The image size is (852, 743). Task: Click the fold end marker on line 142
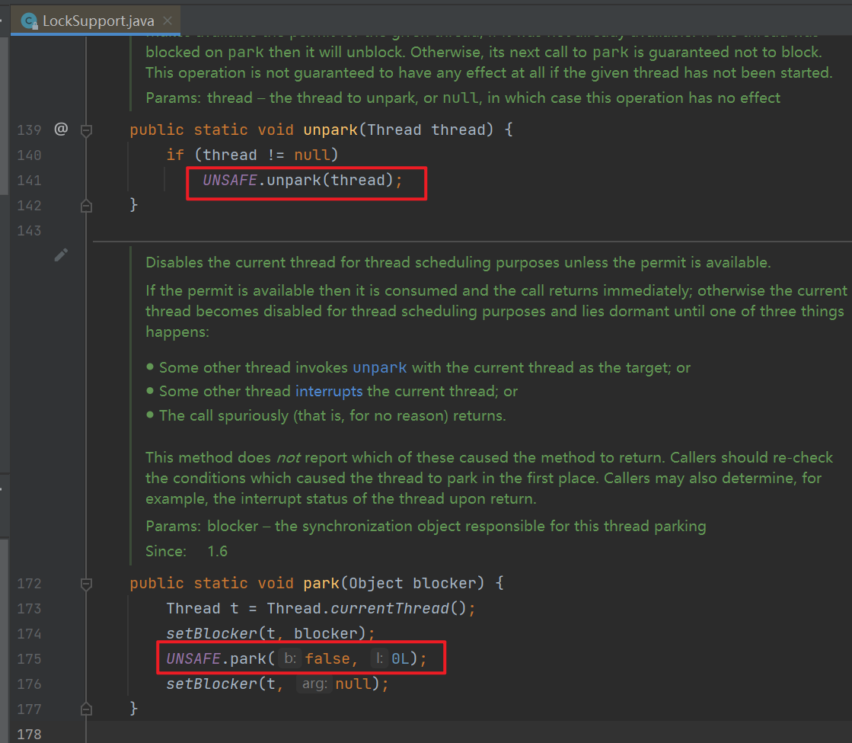pos(86,206)
